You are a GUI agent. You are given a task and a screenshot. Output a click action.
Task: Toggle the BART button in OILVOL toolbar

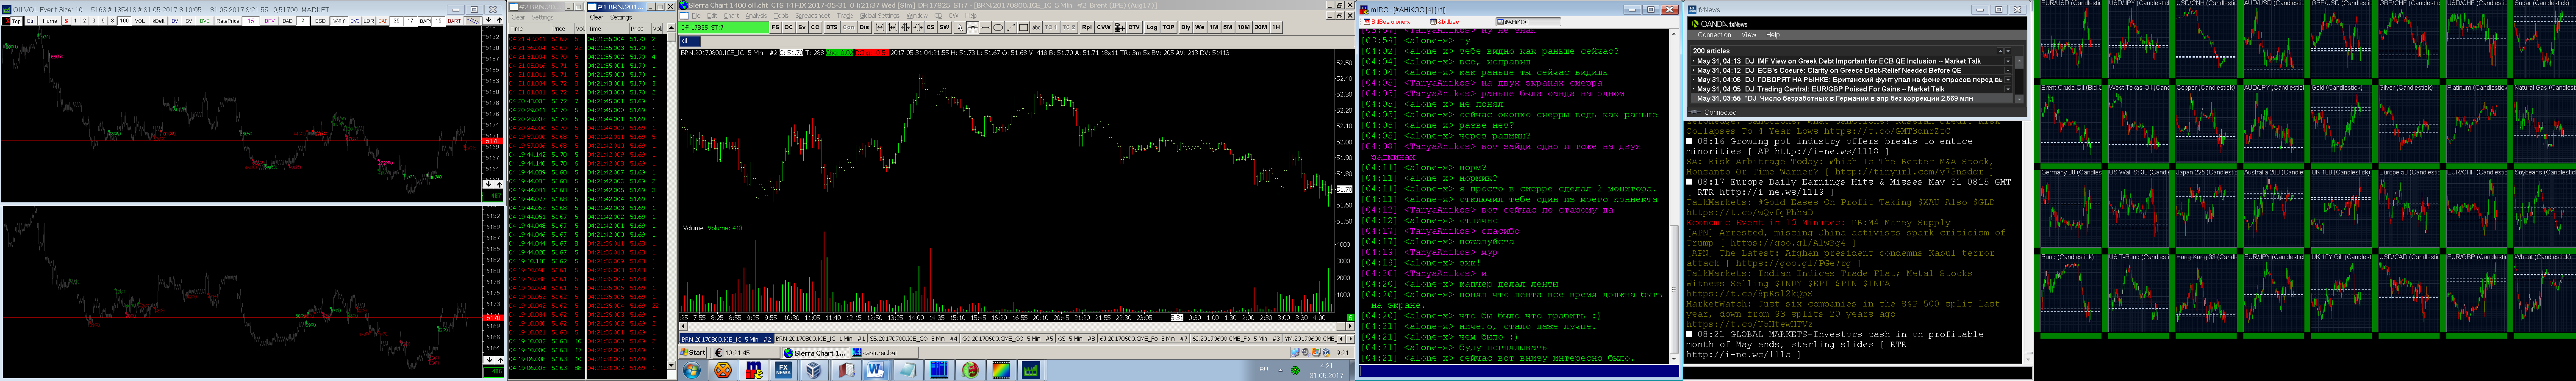[455, 21]
